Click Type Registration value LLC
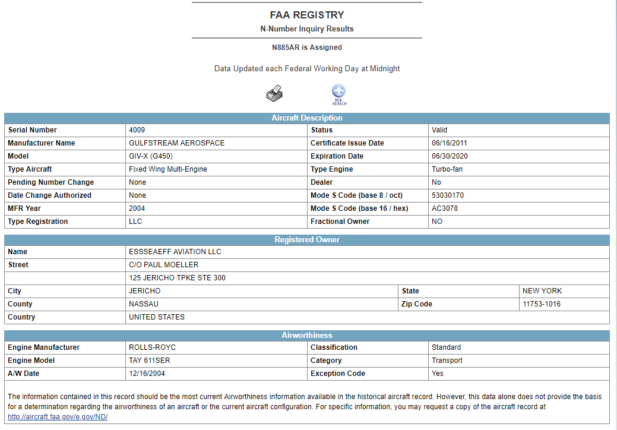The image size is (617, 430). (x=135, y=221)
